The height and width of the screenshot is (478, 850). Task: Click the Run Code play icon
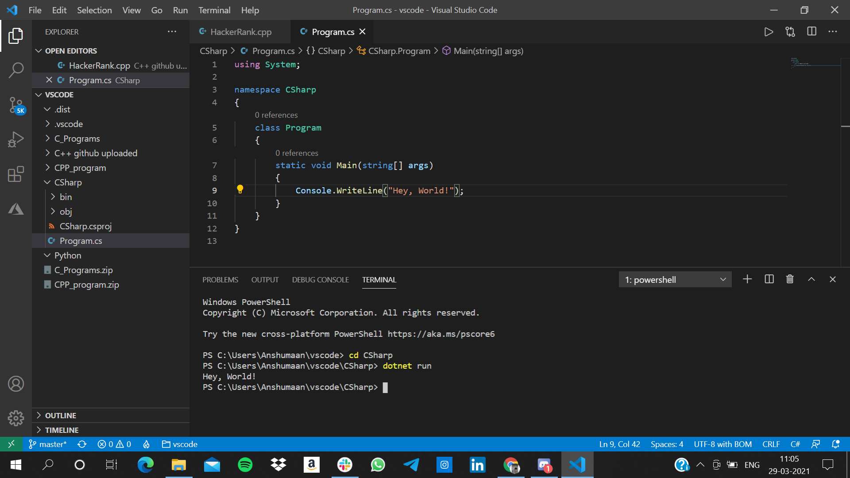[769, 32]
